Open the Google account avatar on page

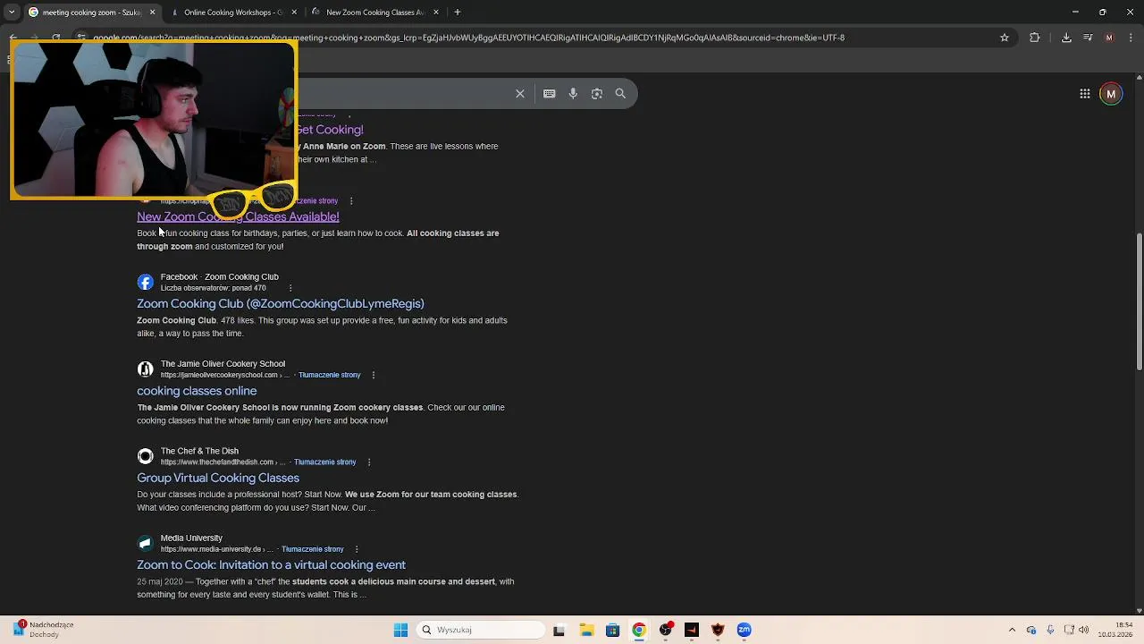(x=1111, y=94)
